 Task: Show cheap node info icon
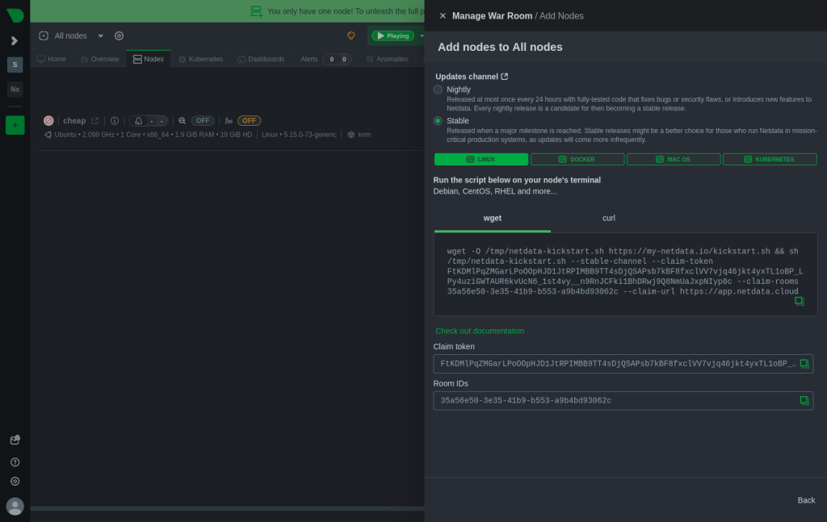115,121
